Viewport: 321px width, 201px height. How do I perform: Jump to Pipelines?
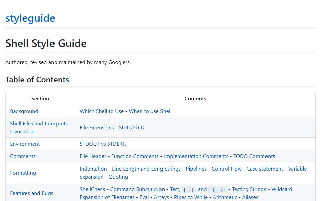click(196, 169)
